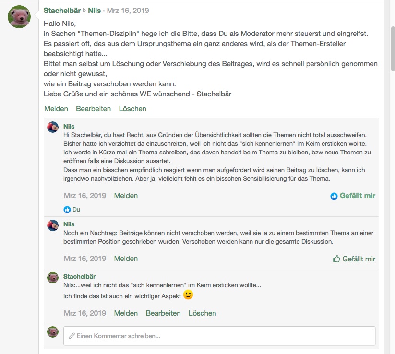Screen dimensions: 395x354
Task: Click 'Bearbeiten' under the main post
Action: 93,109
